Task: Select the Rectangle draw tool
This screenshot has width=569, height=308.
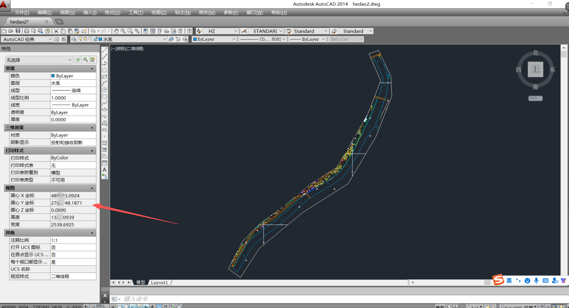Action: pyautogui.click(x=104, y=76)
